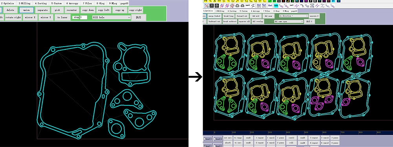
Task: Select the 'head 2' radio button
Action: point(215,146)
